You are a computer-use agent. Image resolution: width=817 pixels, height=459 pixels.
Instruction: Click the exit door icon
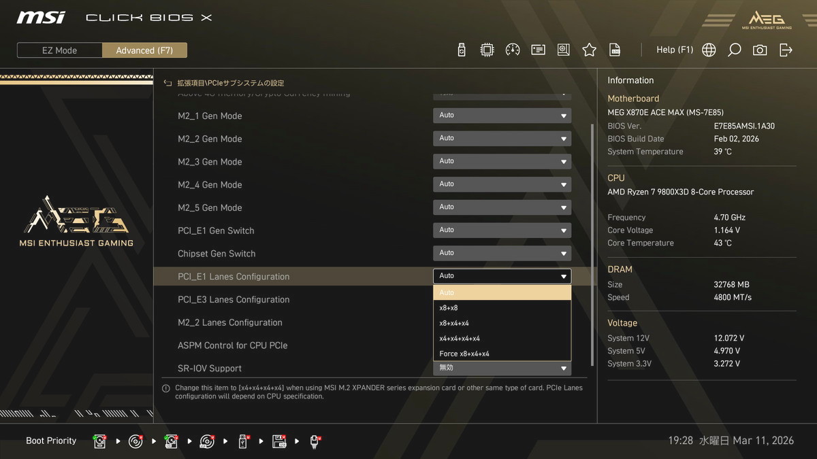click(786, 50)
